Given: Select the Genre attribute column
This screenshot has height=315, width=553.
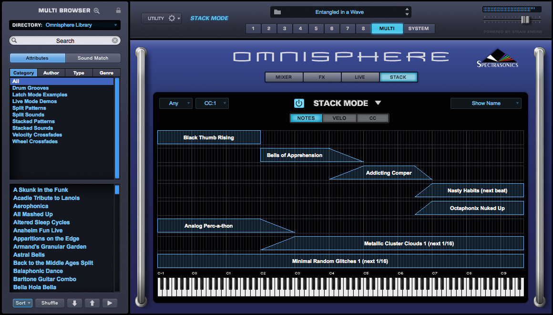Looking at the screenshot, I should [106, 73].
